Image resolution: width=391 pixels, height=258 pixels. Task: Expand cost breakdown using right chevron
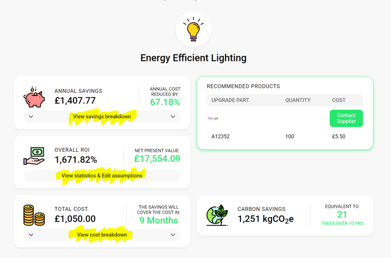[x=173, y=235]
